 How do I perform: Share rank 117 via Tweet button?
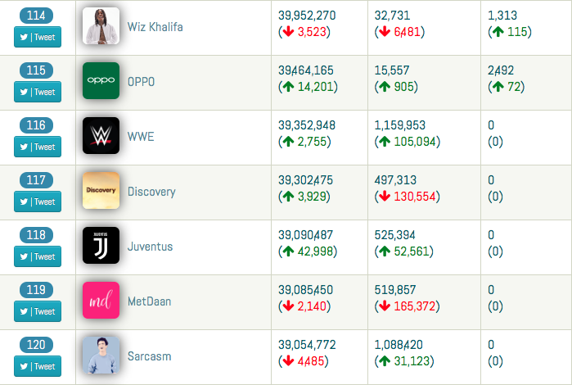[38, 202]
